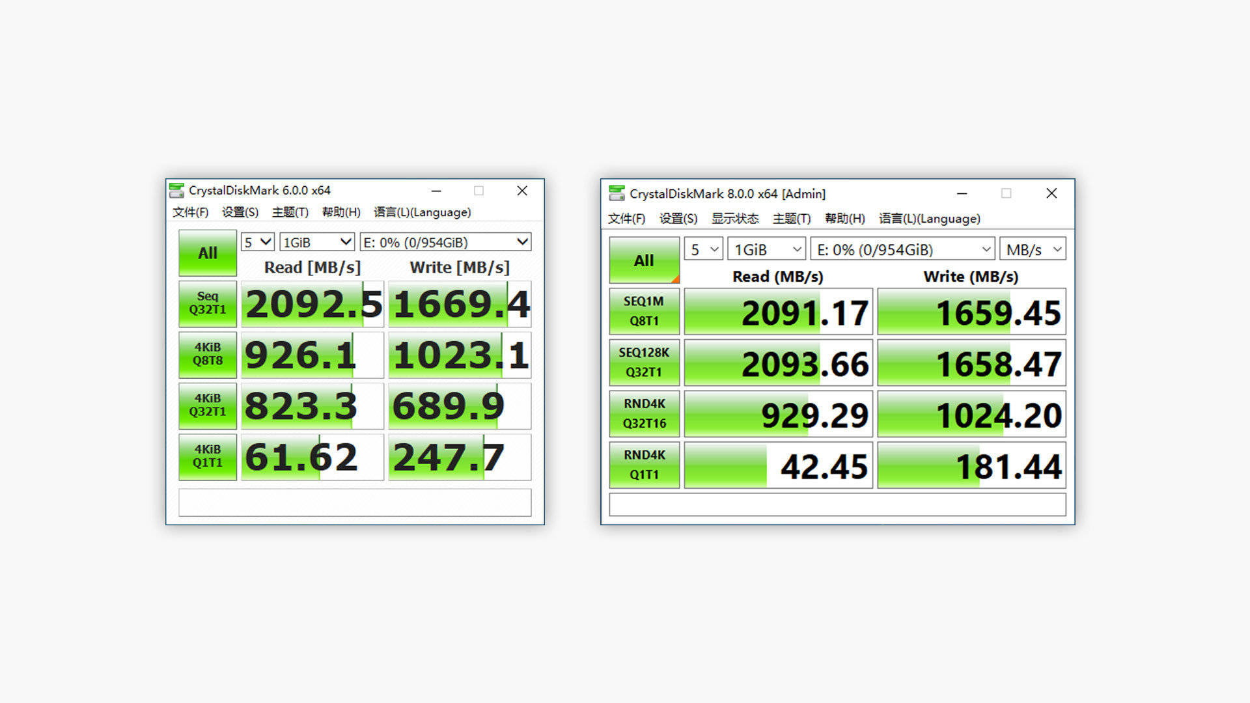Open the 主题(T) menu in version 6
Viewport: 1250px width, 703px height.
290,212
